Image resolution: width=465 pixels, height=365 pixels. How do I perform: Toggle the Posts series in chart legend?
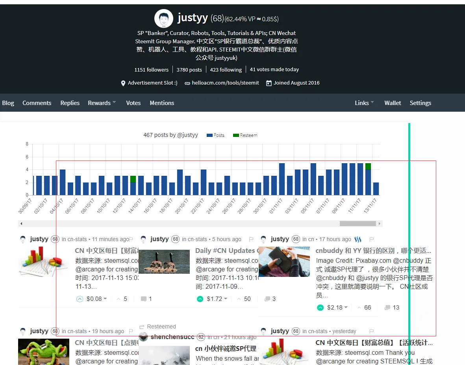point(215,135)
